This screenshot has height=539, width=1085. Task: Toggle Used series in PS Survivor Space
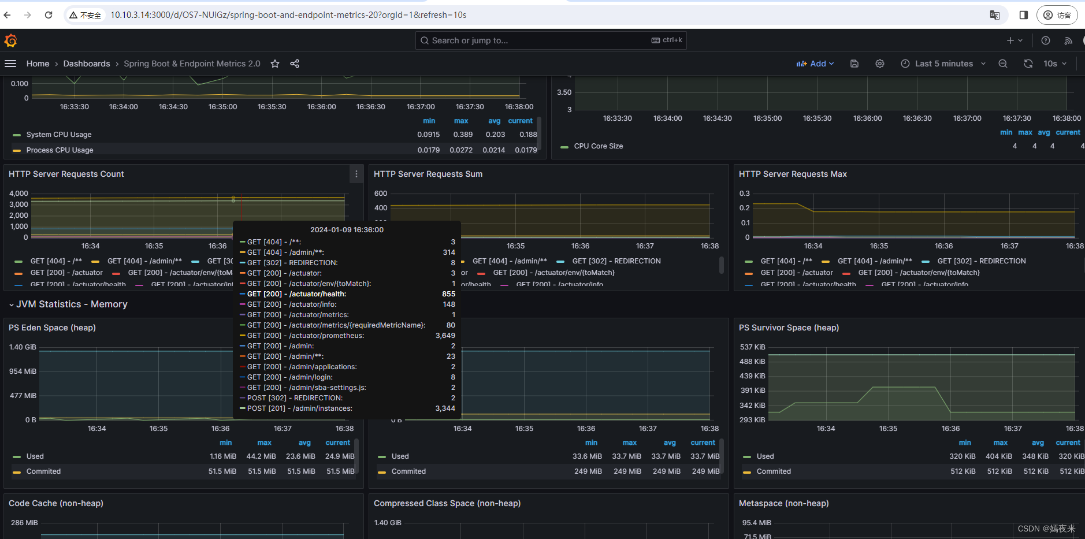coord(766,456)
